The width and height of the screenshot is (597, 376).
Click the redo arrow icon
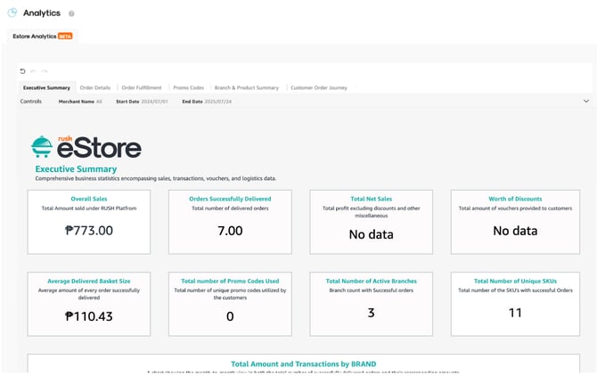click(45, 71)
